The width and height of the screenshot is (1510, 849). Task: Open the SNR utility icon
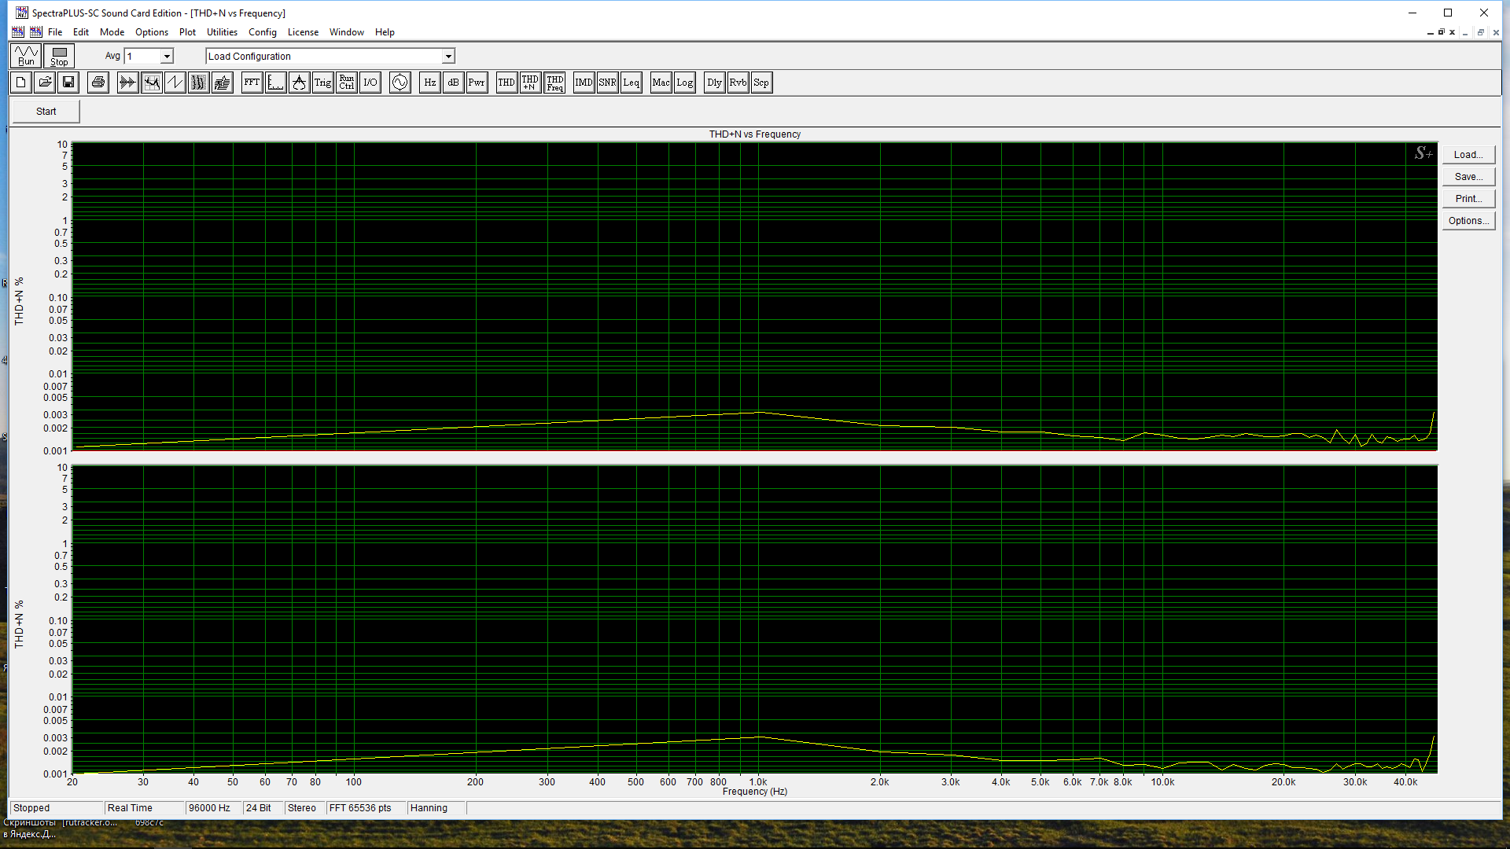607,83
